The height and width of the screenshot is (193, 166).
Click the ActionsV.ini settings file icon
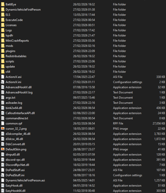coord(3,82)
